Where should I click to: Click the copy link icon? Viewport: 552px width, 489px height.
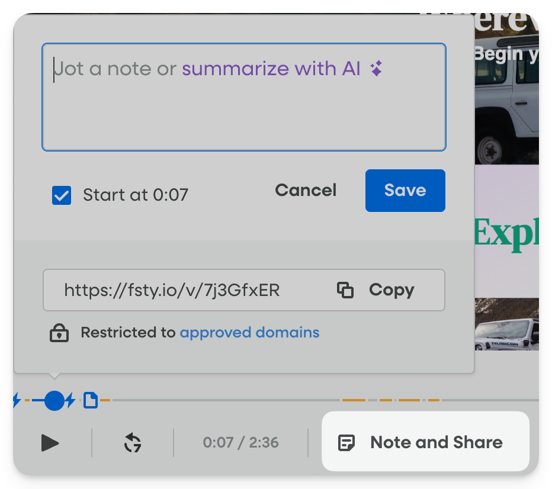point(345,290)
